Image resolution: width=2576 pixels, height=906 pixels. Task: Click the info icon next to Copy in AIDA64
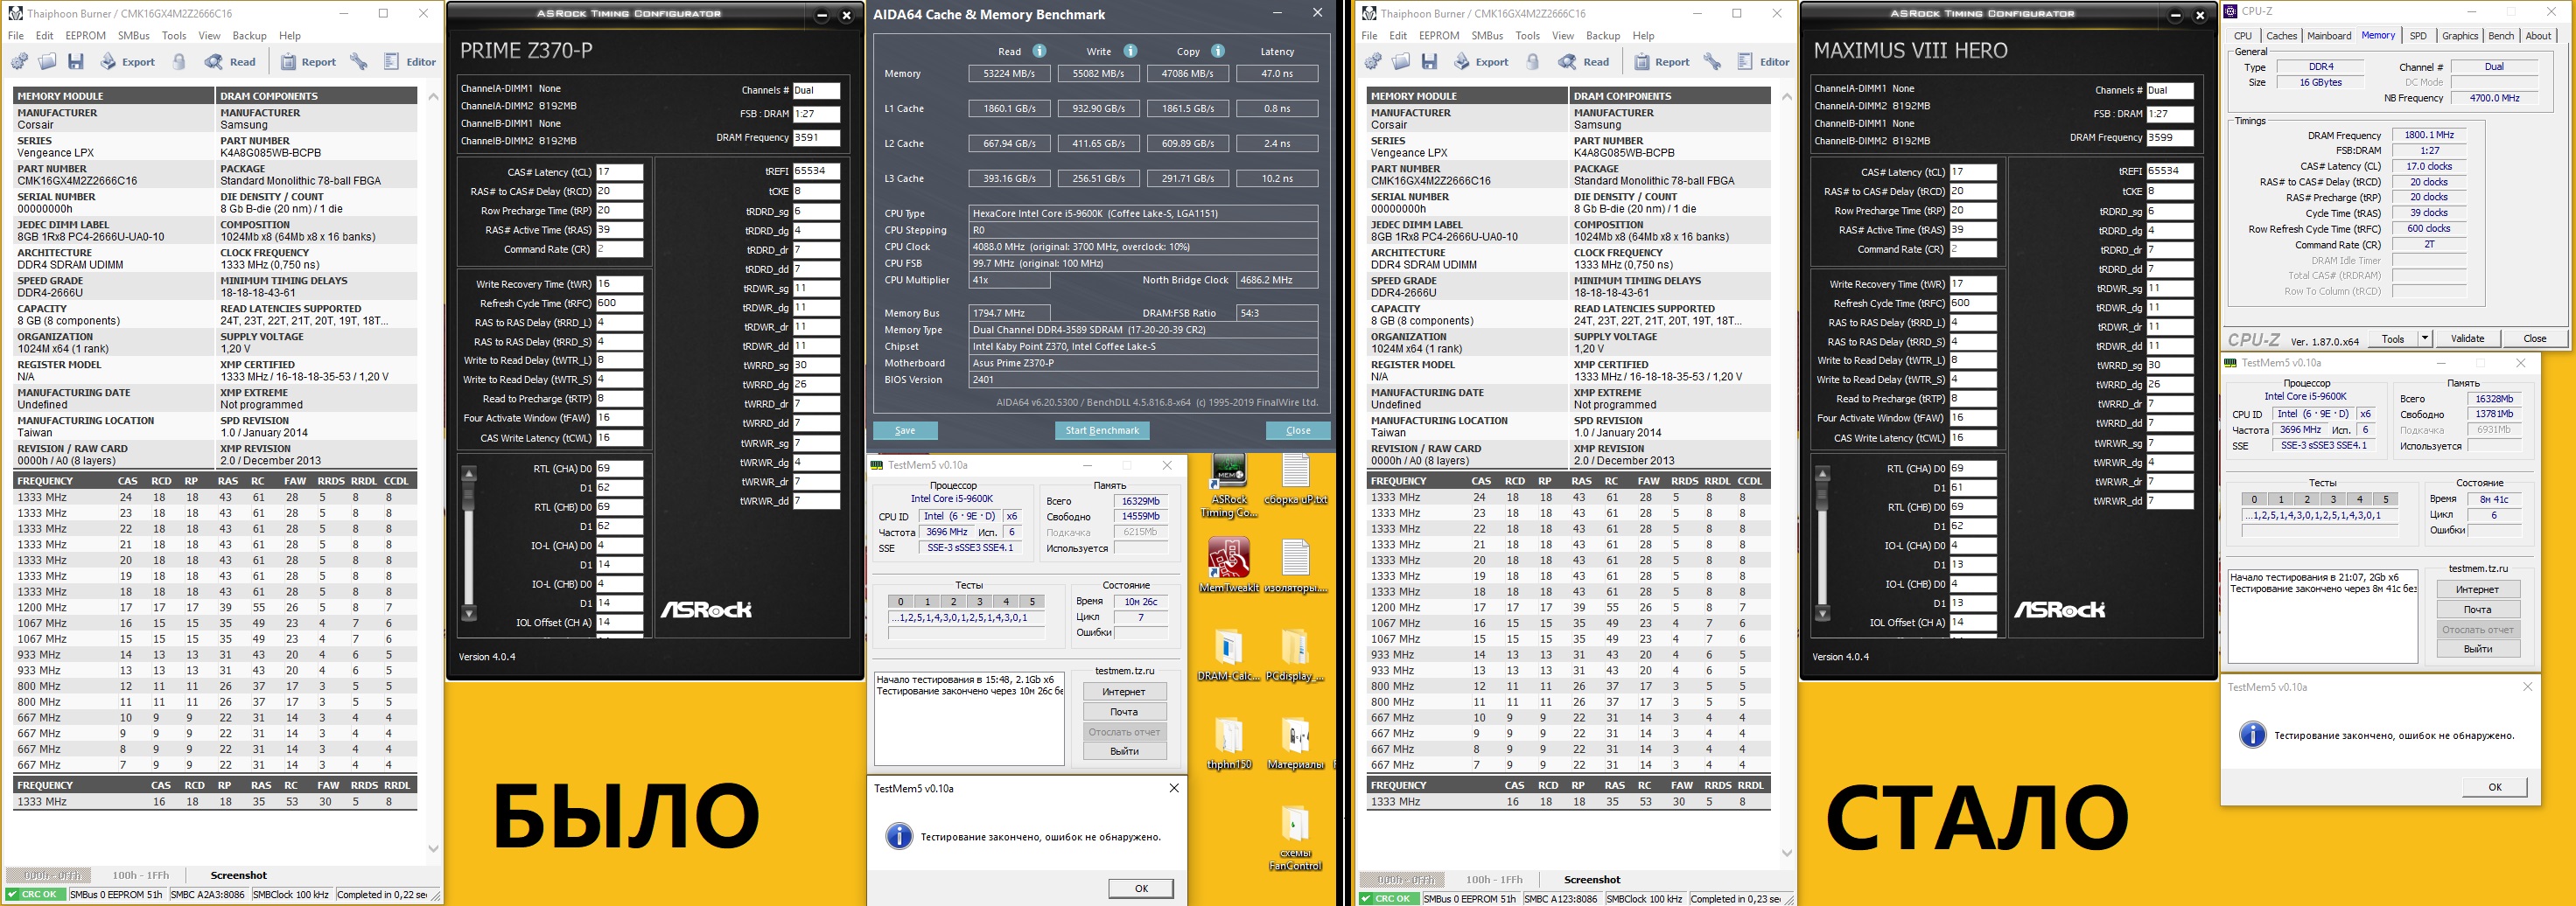coord(1218,51)
